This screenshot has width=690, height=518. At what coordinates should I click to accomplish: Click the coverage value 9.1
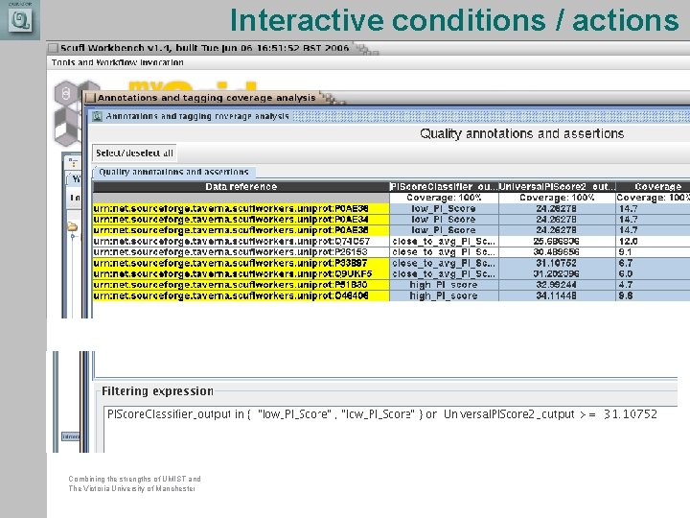625,252
